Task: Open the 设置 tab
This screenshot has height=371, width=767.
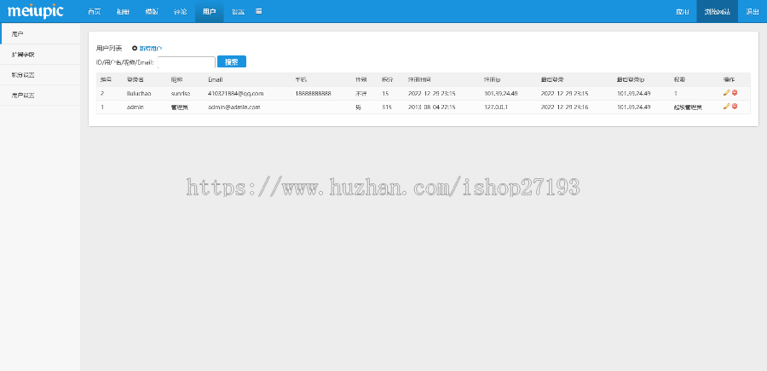Action: tap(238, 11)
